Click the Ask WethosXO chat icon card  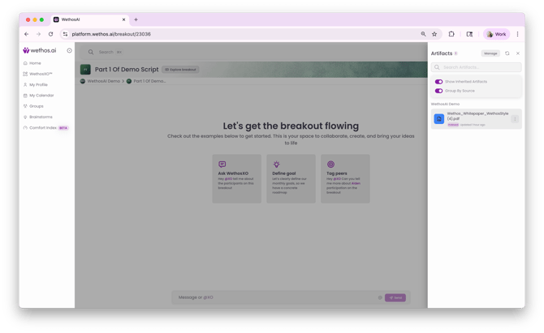pos(222,164)
